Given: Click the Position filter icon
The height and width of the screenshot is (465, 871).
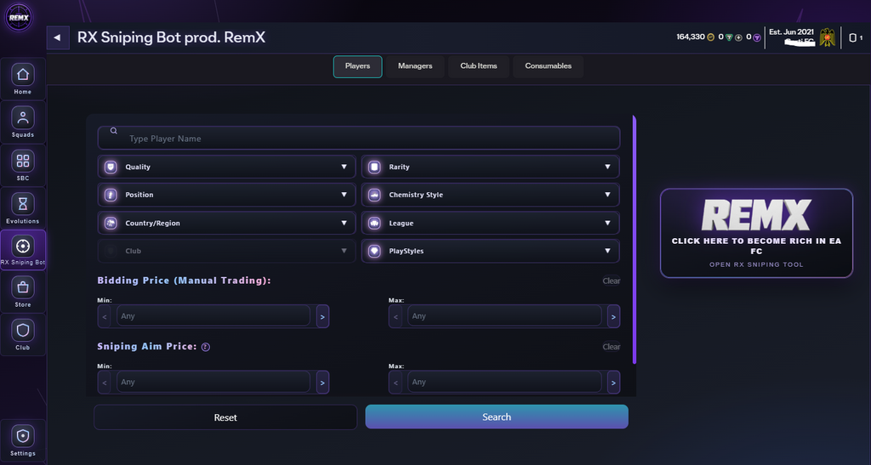Looking at the screenshot, I should tap(111, 195).
